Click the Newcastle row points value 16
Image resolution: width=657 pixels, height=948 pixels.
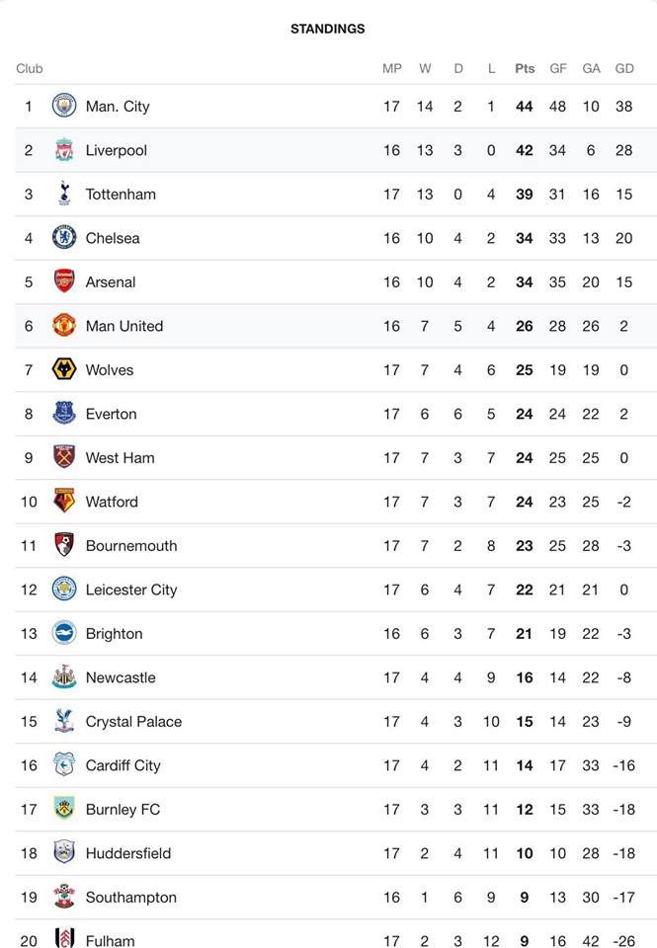525,677
